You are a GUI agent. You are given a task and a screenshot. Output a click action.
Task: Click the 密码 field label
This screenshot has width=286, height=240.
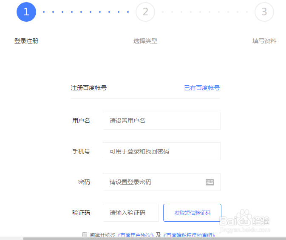coord(84,182)
